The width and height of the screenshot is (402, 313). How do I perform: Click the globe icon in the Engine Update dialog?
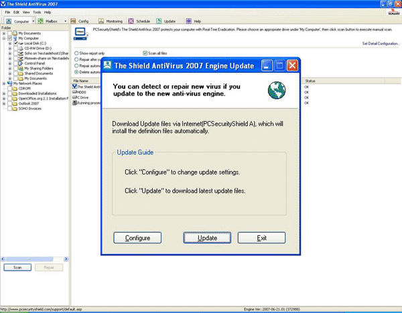click(277, 90)
